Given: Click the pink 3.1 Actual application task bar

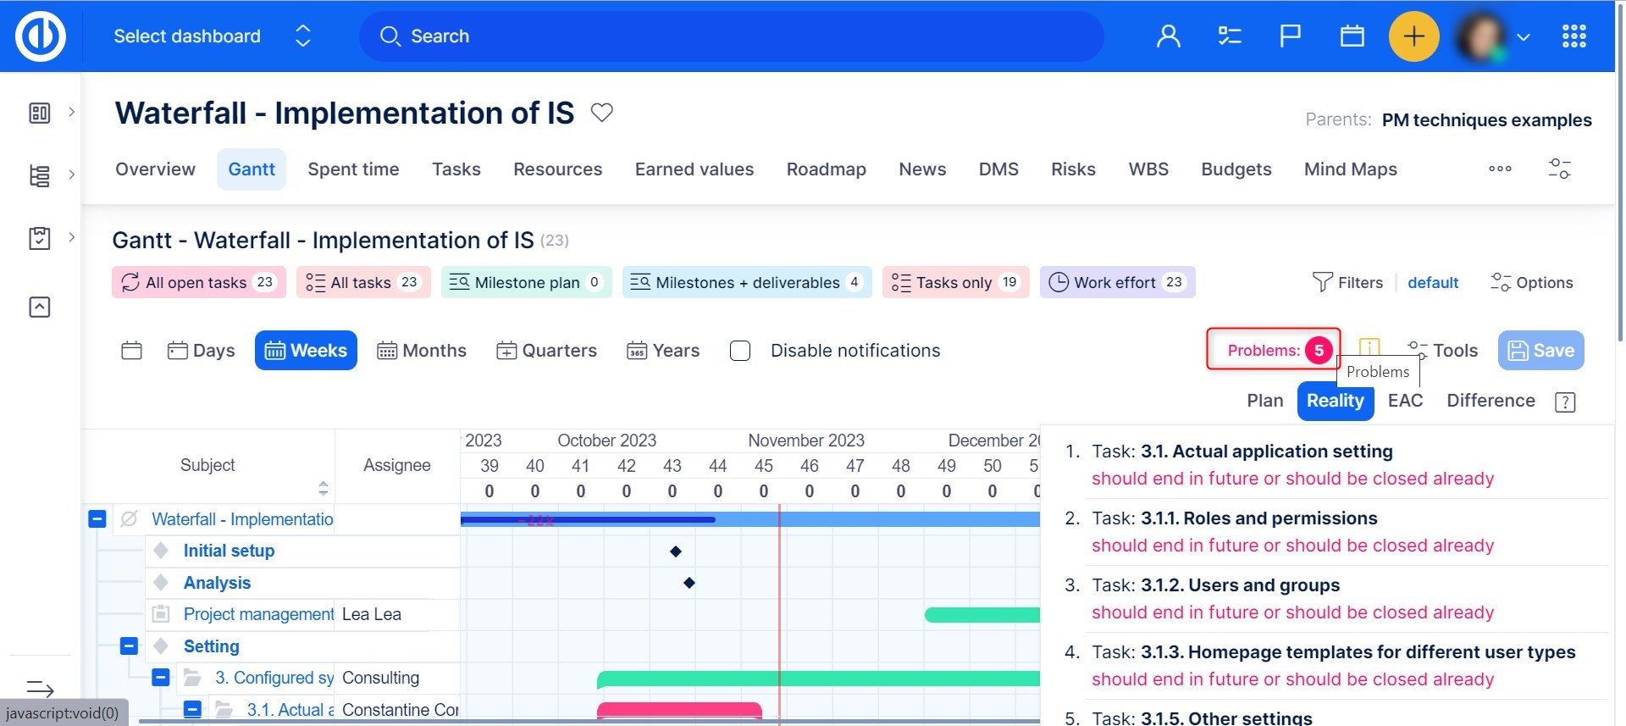Looking at the screenshot, I should tap(679, 710).
